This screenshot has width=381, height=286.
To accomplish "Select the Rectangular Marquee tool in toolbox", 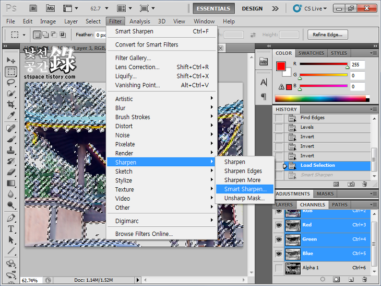I will 11,72.
